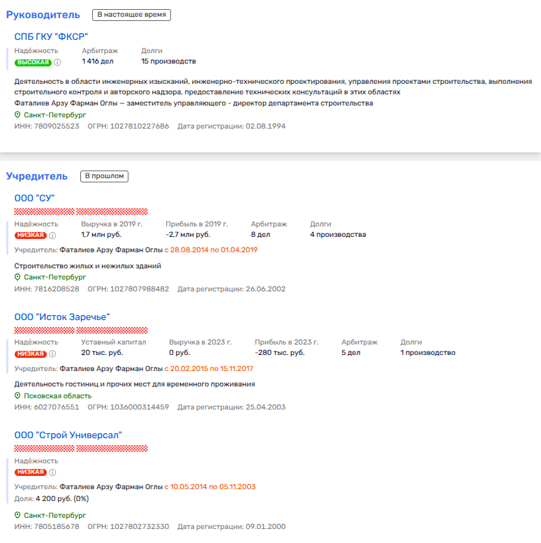Select the "В настоящее время" badge
The width and height of the screenshot is (541, 543).
pyautogui.click(x=131, y=15)
